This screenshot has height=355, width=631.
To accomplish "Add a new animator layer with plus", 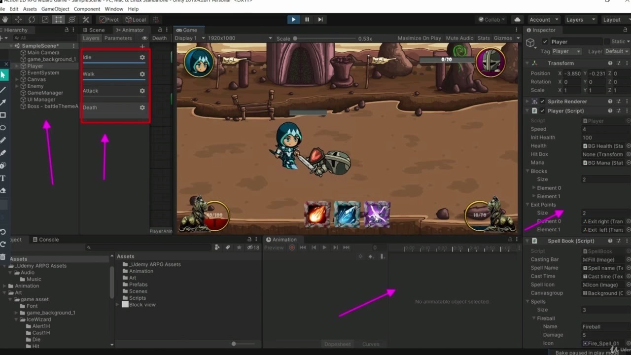I will (x=142, y=47).
